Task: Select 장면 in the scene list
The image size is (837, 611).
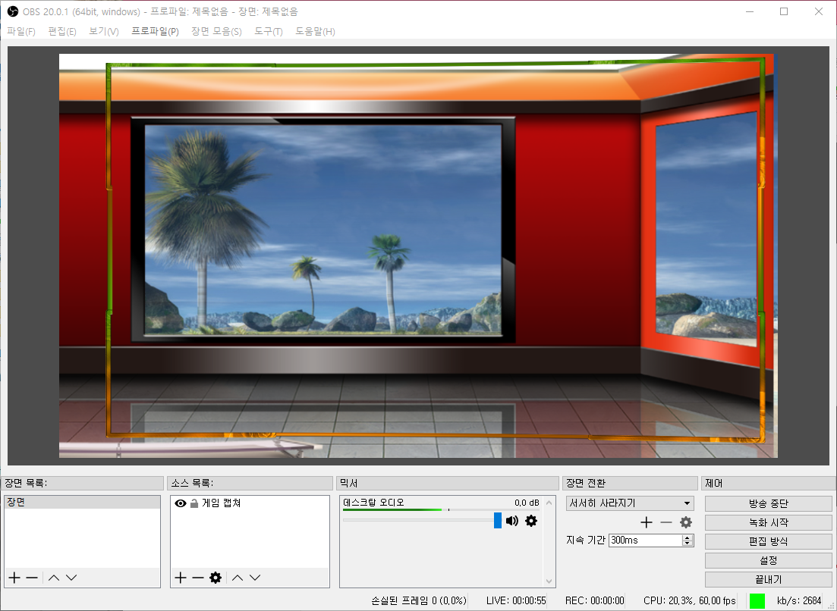Action: pyautogui.click(x=82, y=503)
